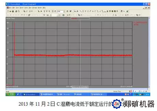Click the Copy icon in the top toolbar

24,11
